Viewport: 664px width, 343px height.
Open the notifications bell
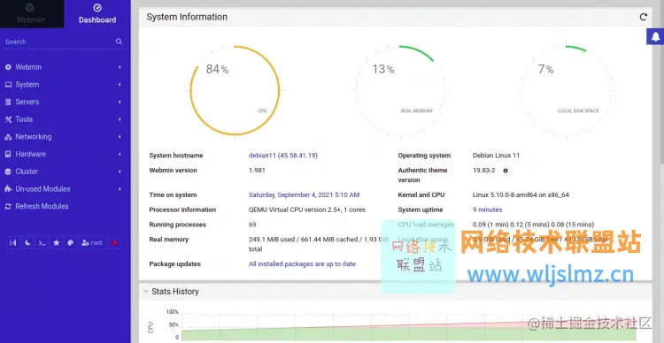[x=655, y=37]
